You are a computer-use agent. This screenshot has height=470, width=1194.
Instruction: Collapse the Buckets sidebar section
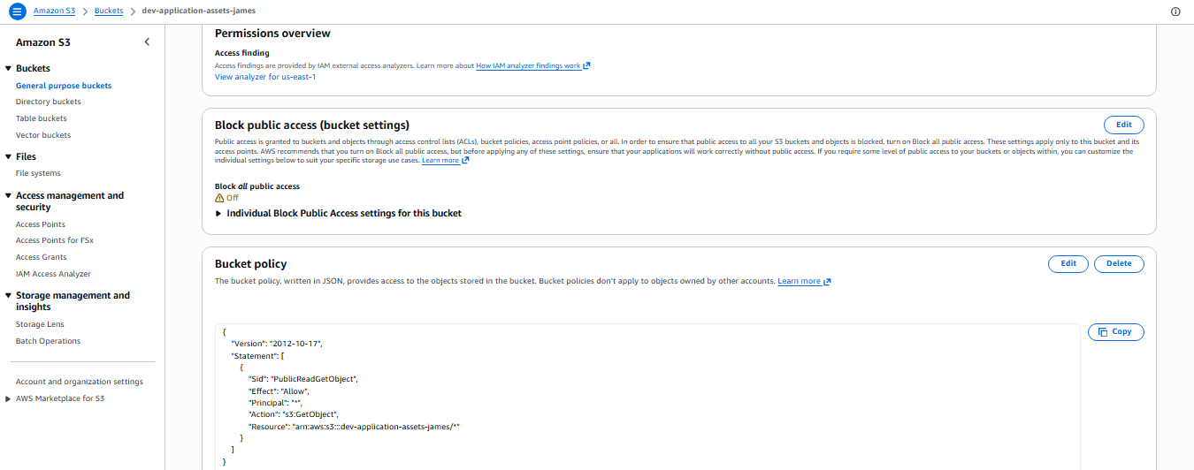[9, 68]
